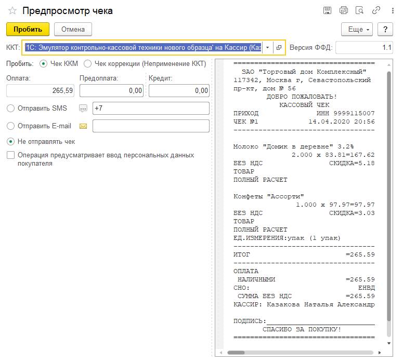Click the SMS phone picker icon
Image resolution: width=403 pixels, height=363 pixels.
83,109
